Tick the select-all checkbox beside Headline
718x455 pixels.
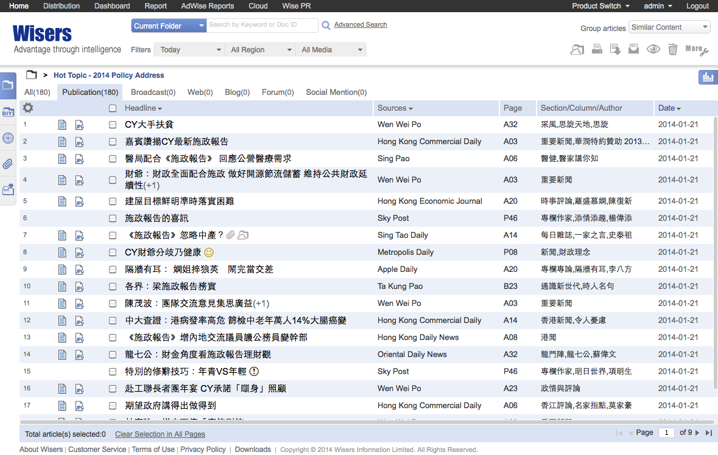click(x=113, y=108)
